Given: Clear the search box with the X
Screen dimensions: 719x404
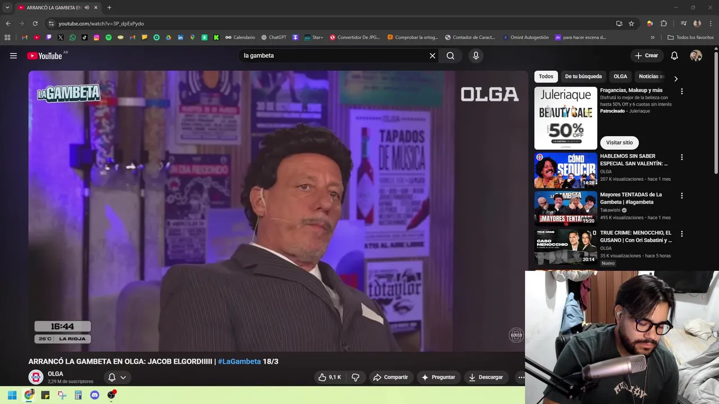Looking at the screenshot, I should coord(433,56).
